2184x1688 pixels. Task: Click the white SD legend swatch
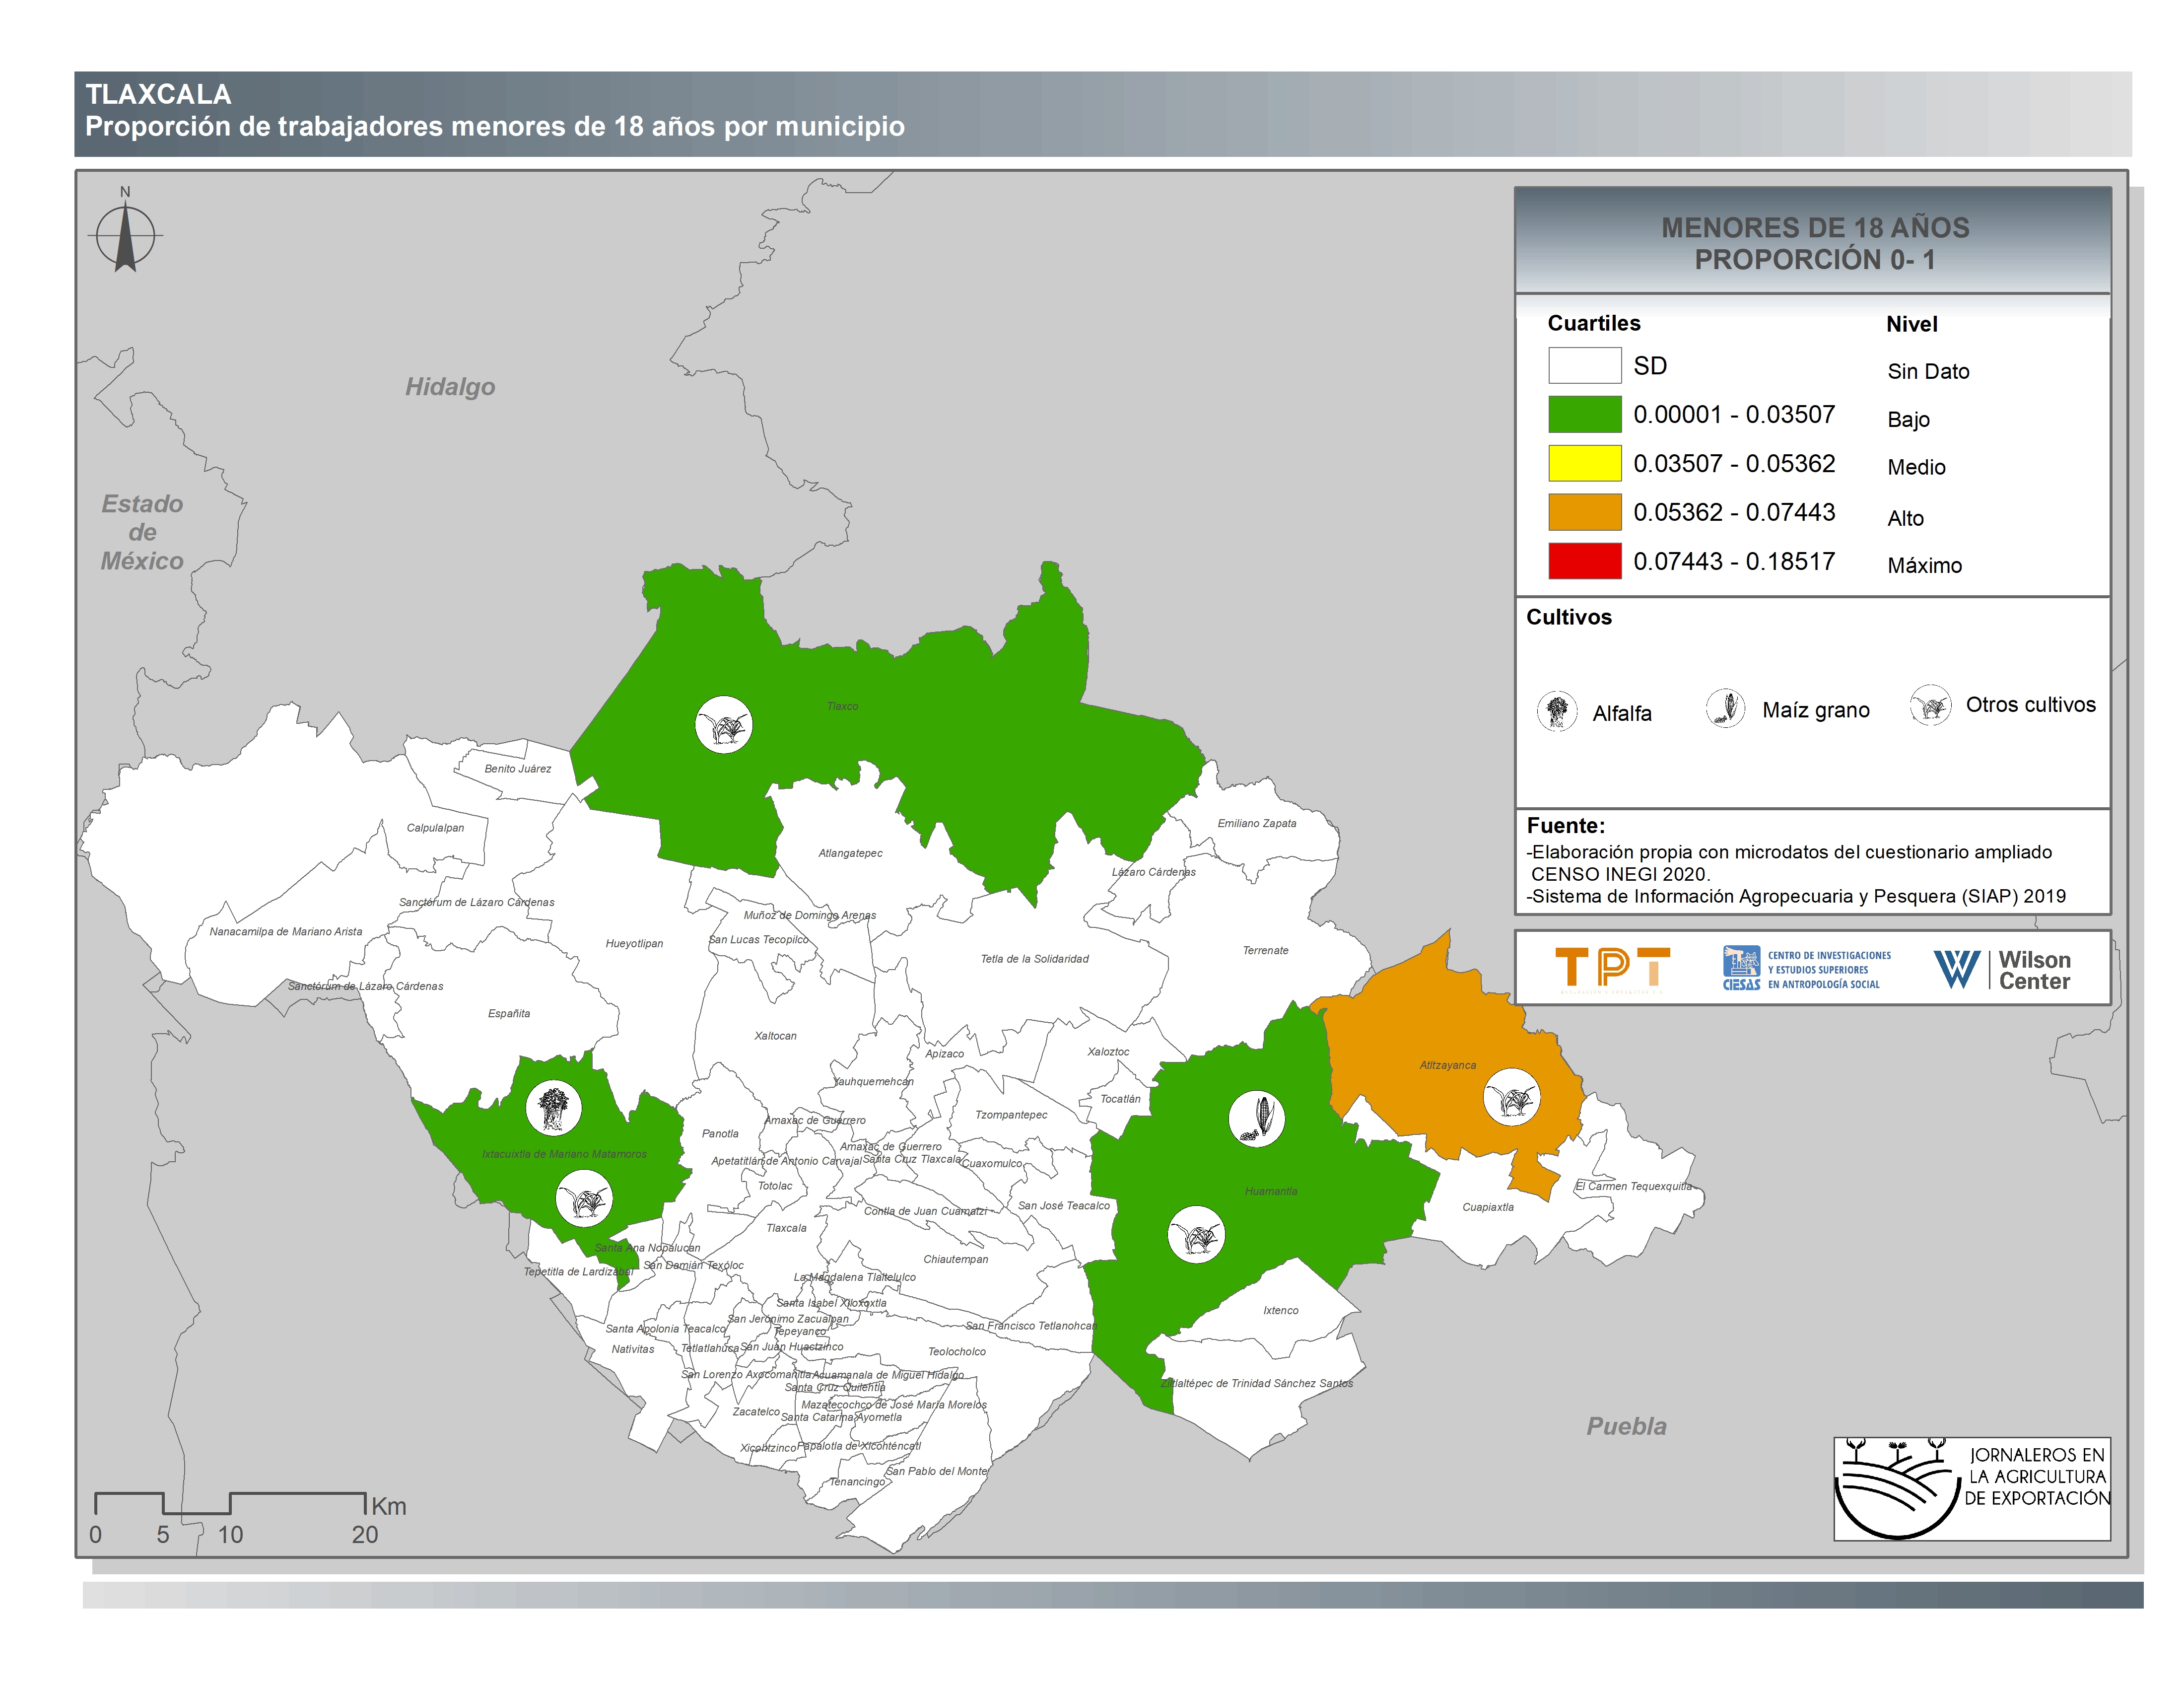point(1584,365)
